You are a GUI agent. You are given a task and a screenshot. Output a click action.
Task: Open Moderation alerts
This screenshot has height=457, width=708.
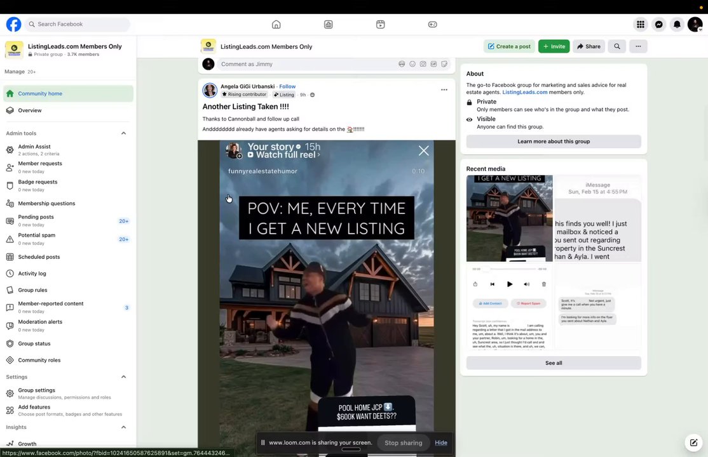click(68, 326)
